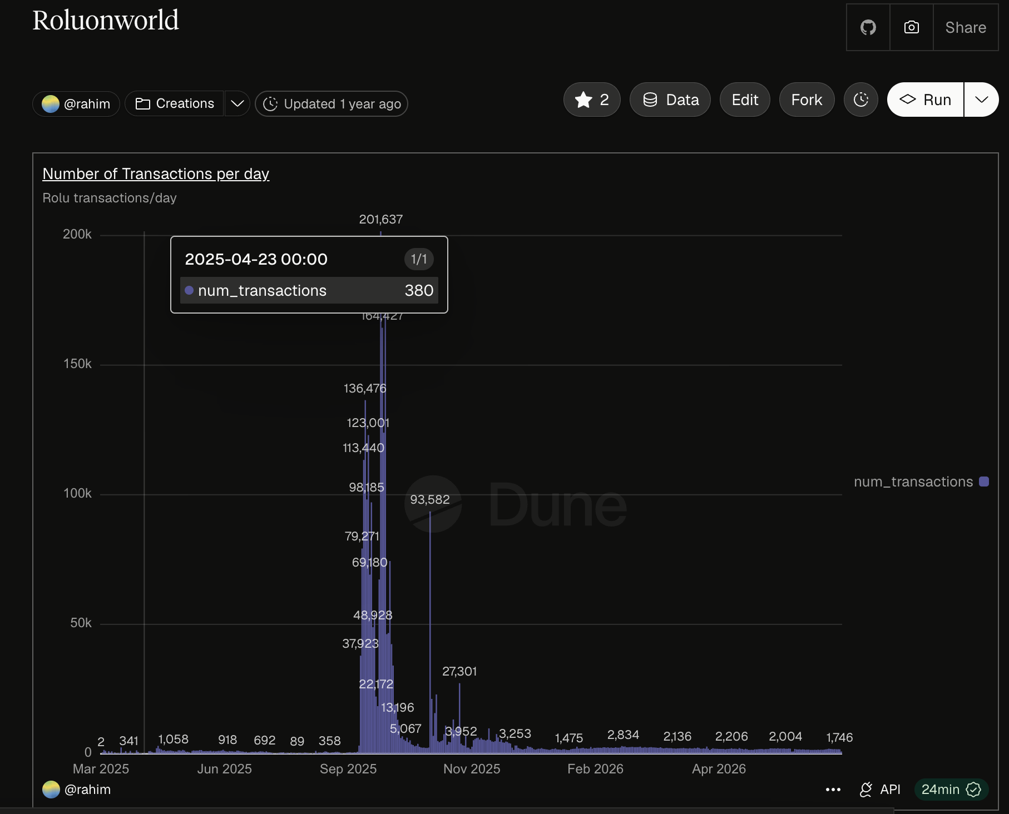Screen dimensions: 1009x814
Task: Click the 27,301 data label
Action: 459,671
